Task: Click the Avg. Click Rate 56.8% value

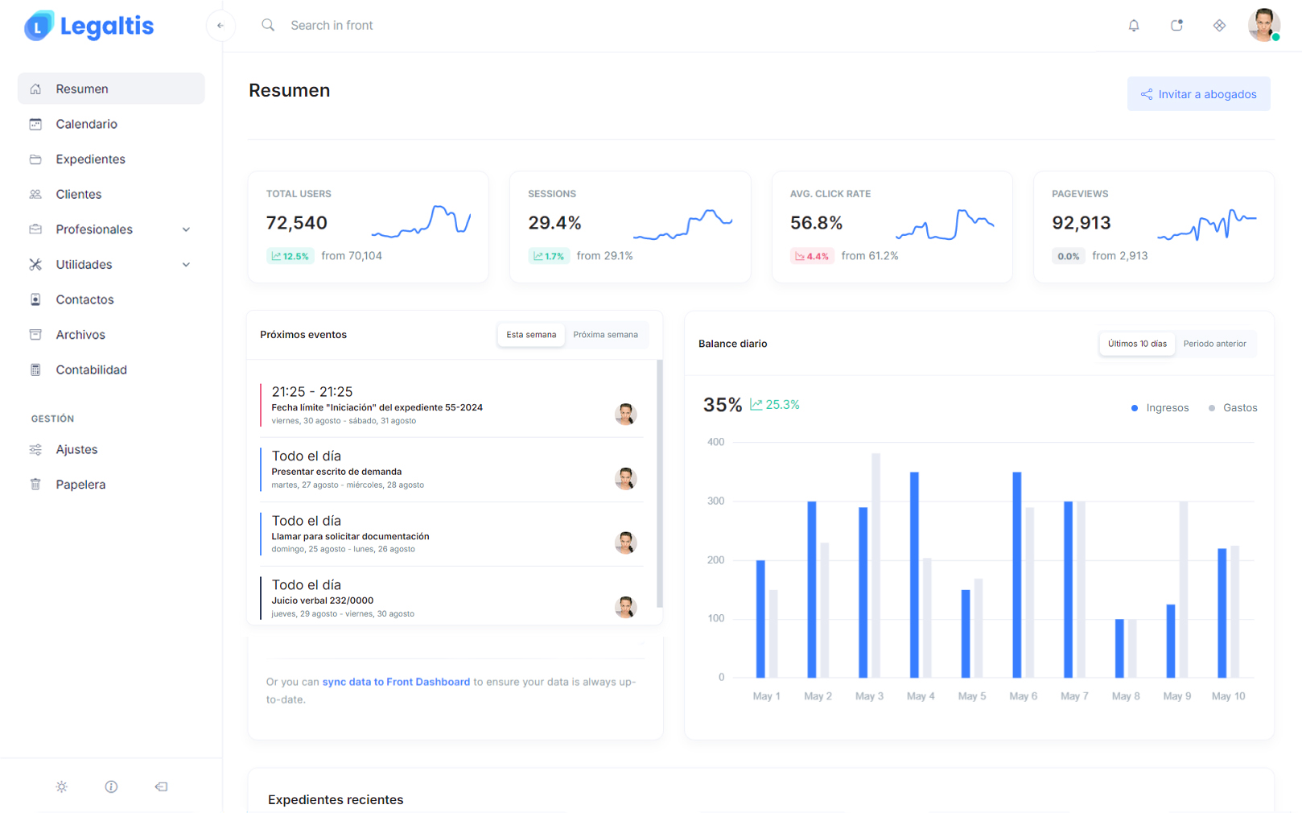Action: tap(816, 223)
